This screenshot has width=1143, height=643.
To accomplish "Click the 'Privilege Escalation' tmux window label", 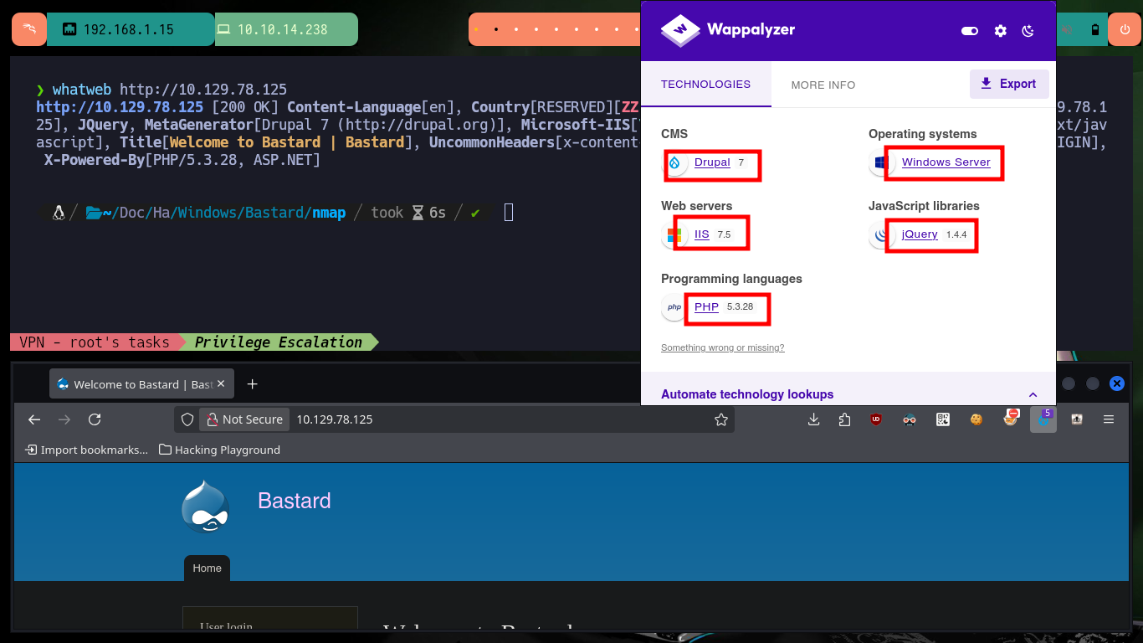I will click(278, 342).
